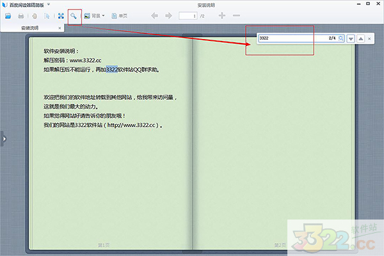Click the line 这就是我们最大的动力
Screen dimensions: 384x256
point(71,107)
